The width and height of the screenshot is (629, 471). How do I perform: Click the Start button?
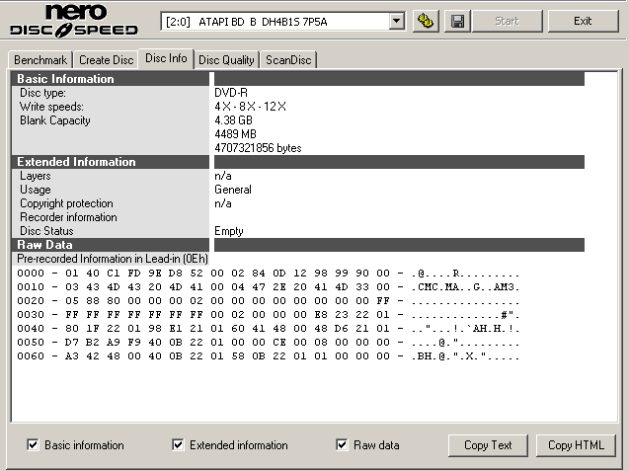pyautogui.click(x=508, y=21)
